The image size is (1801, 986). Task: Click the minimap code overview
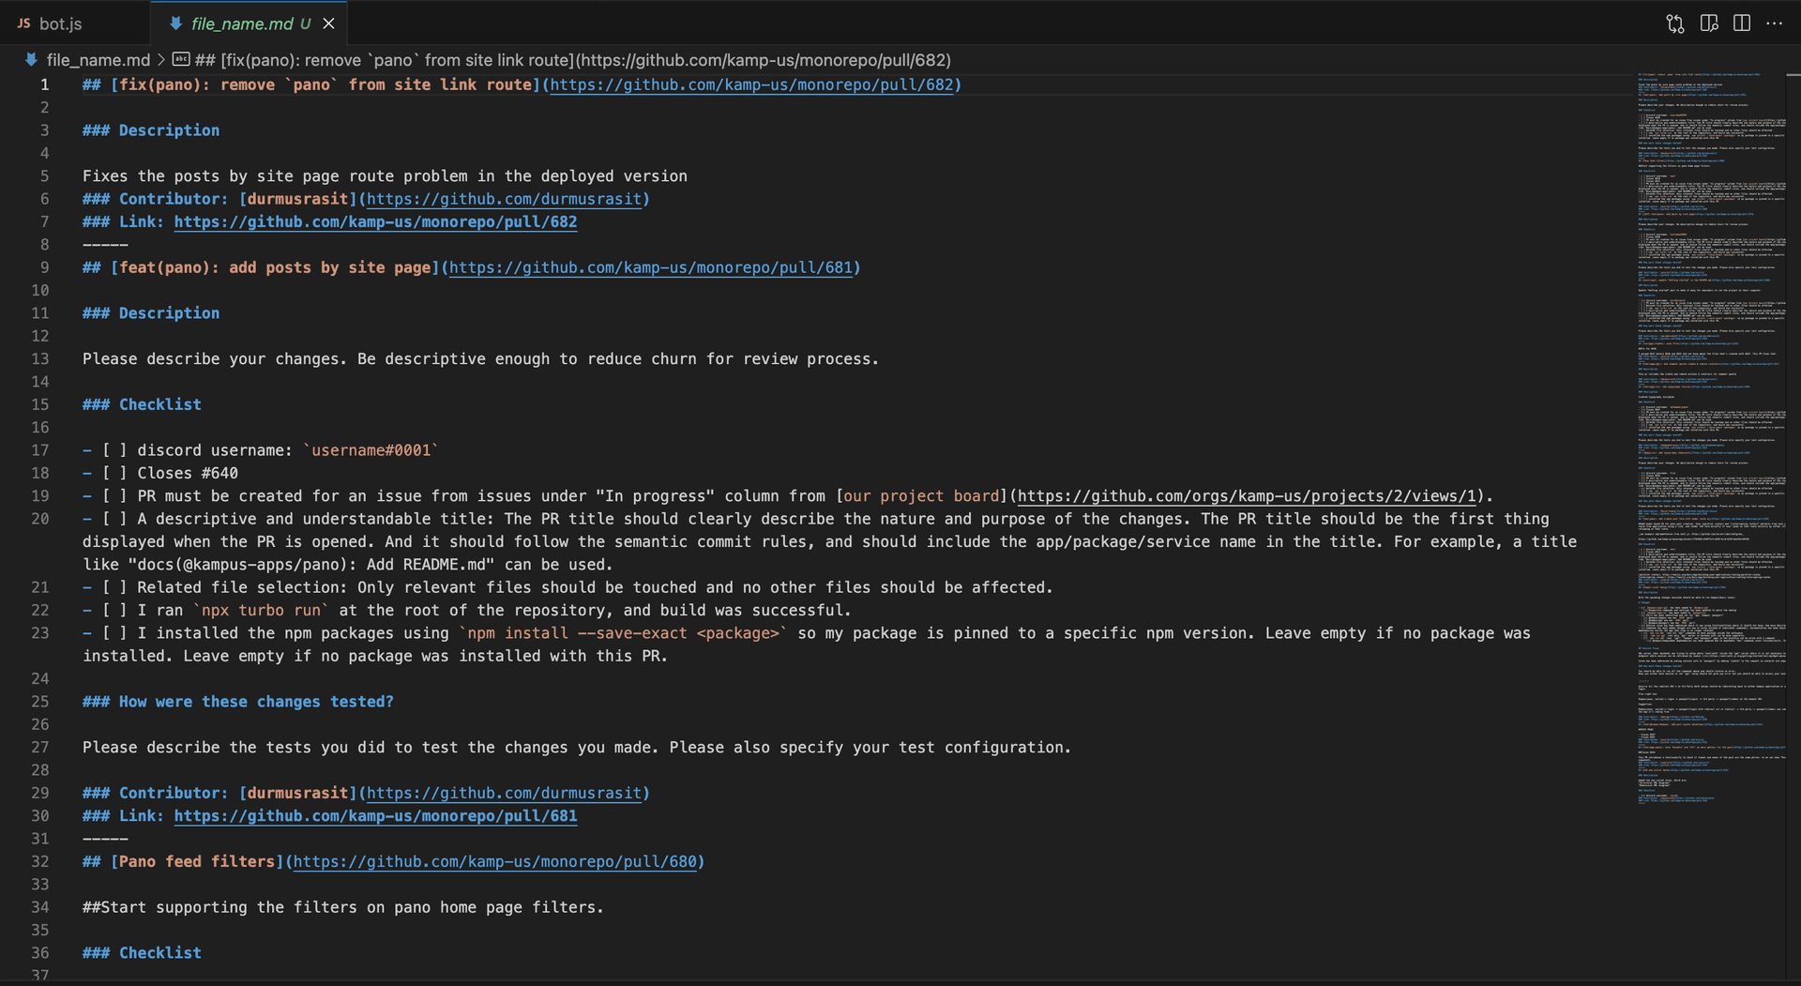pyautogui.click(x=1711, y=438)
